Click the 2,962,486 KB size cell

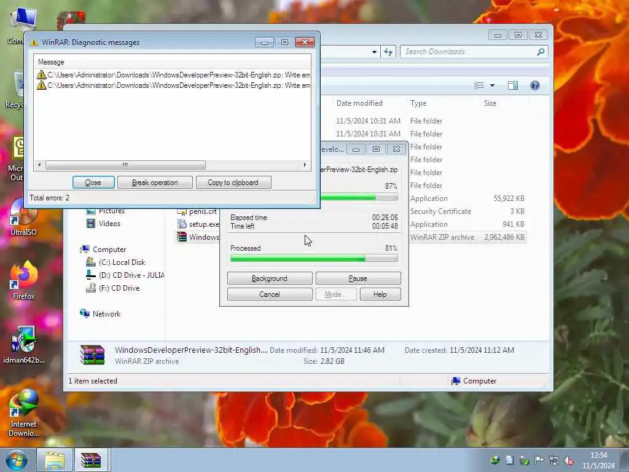[x=504, y=237]
